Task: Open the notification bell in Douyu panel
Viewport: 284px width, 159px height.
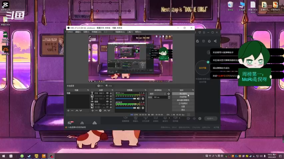Action: point(209,41)
